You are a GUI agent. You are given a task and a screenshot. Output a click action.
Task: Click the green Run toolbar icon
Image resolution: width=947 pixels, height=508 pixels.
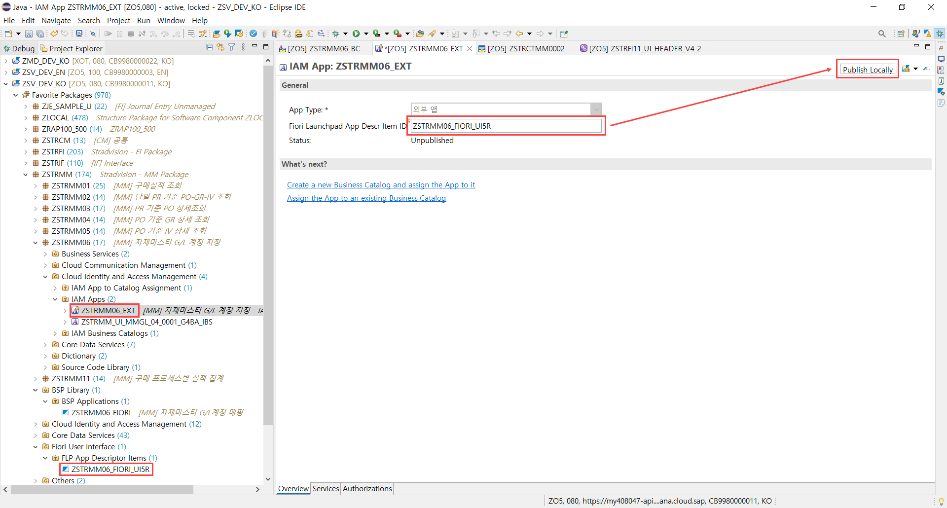coord(356,34)
